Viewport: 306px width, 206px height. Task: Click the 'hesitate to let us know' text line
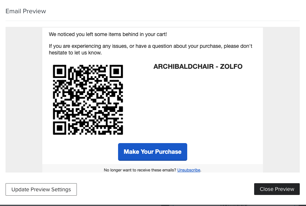pos(75,53)
